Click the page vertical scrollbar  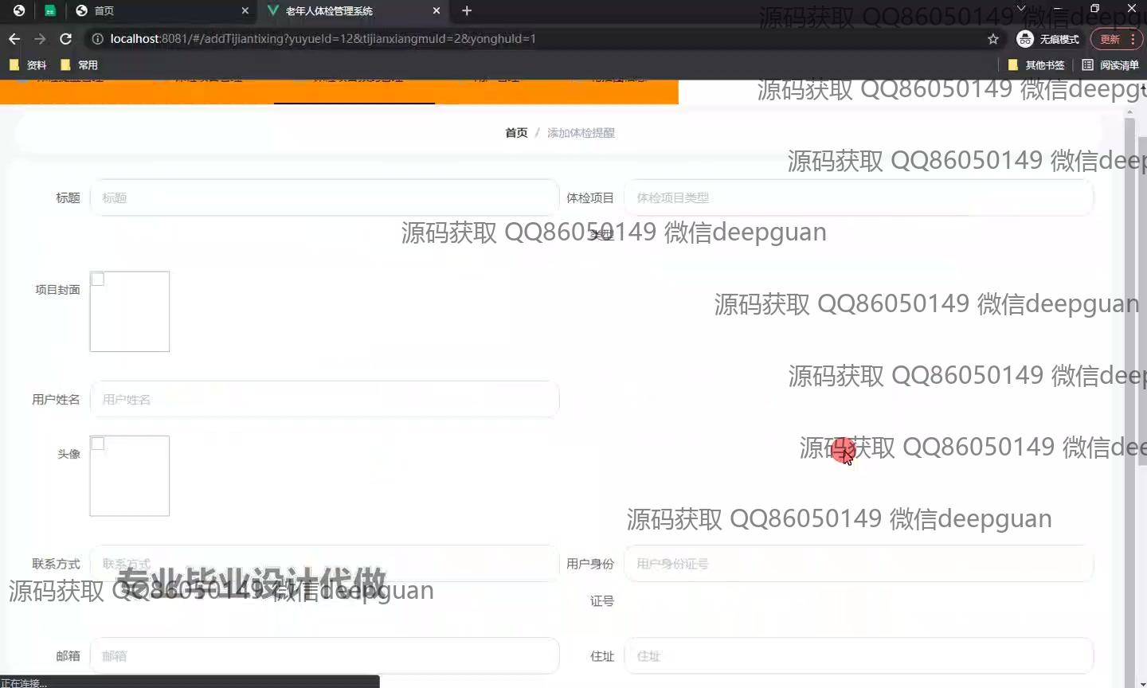pyautogui.click(x=1129, y=319)
